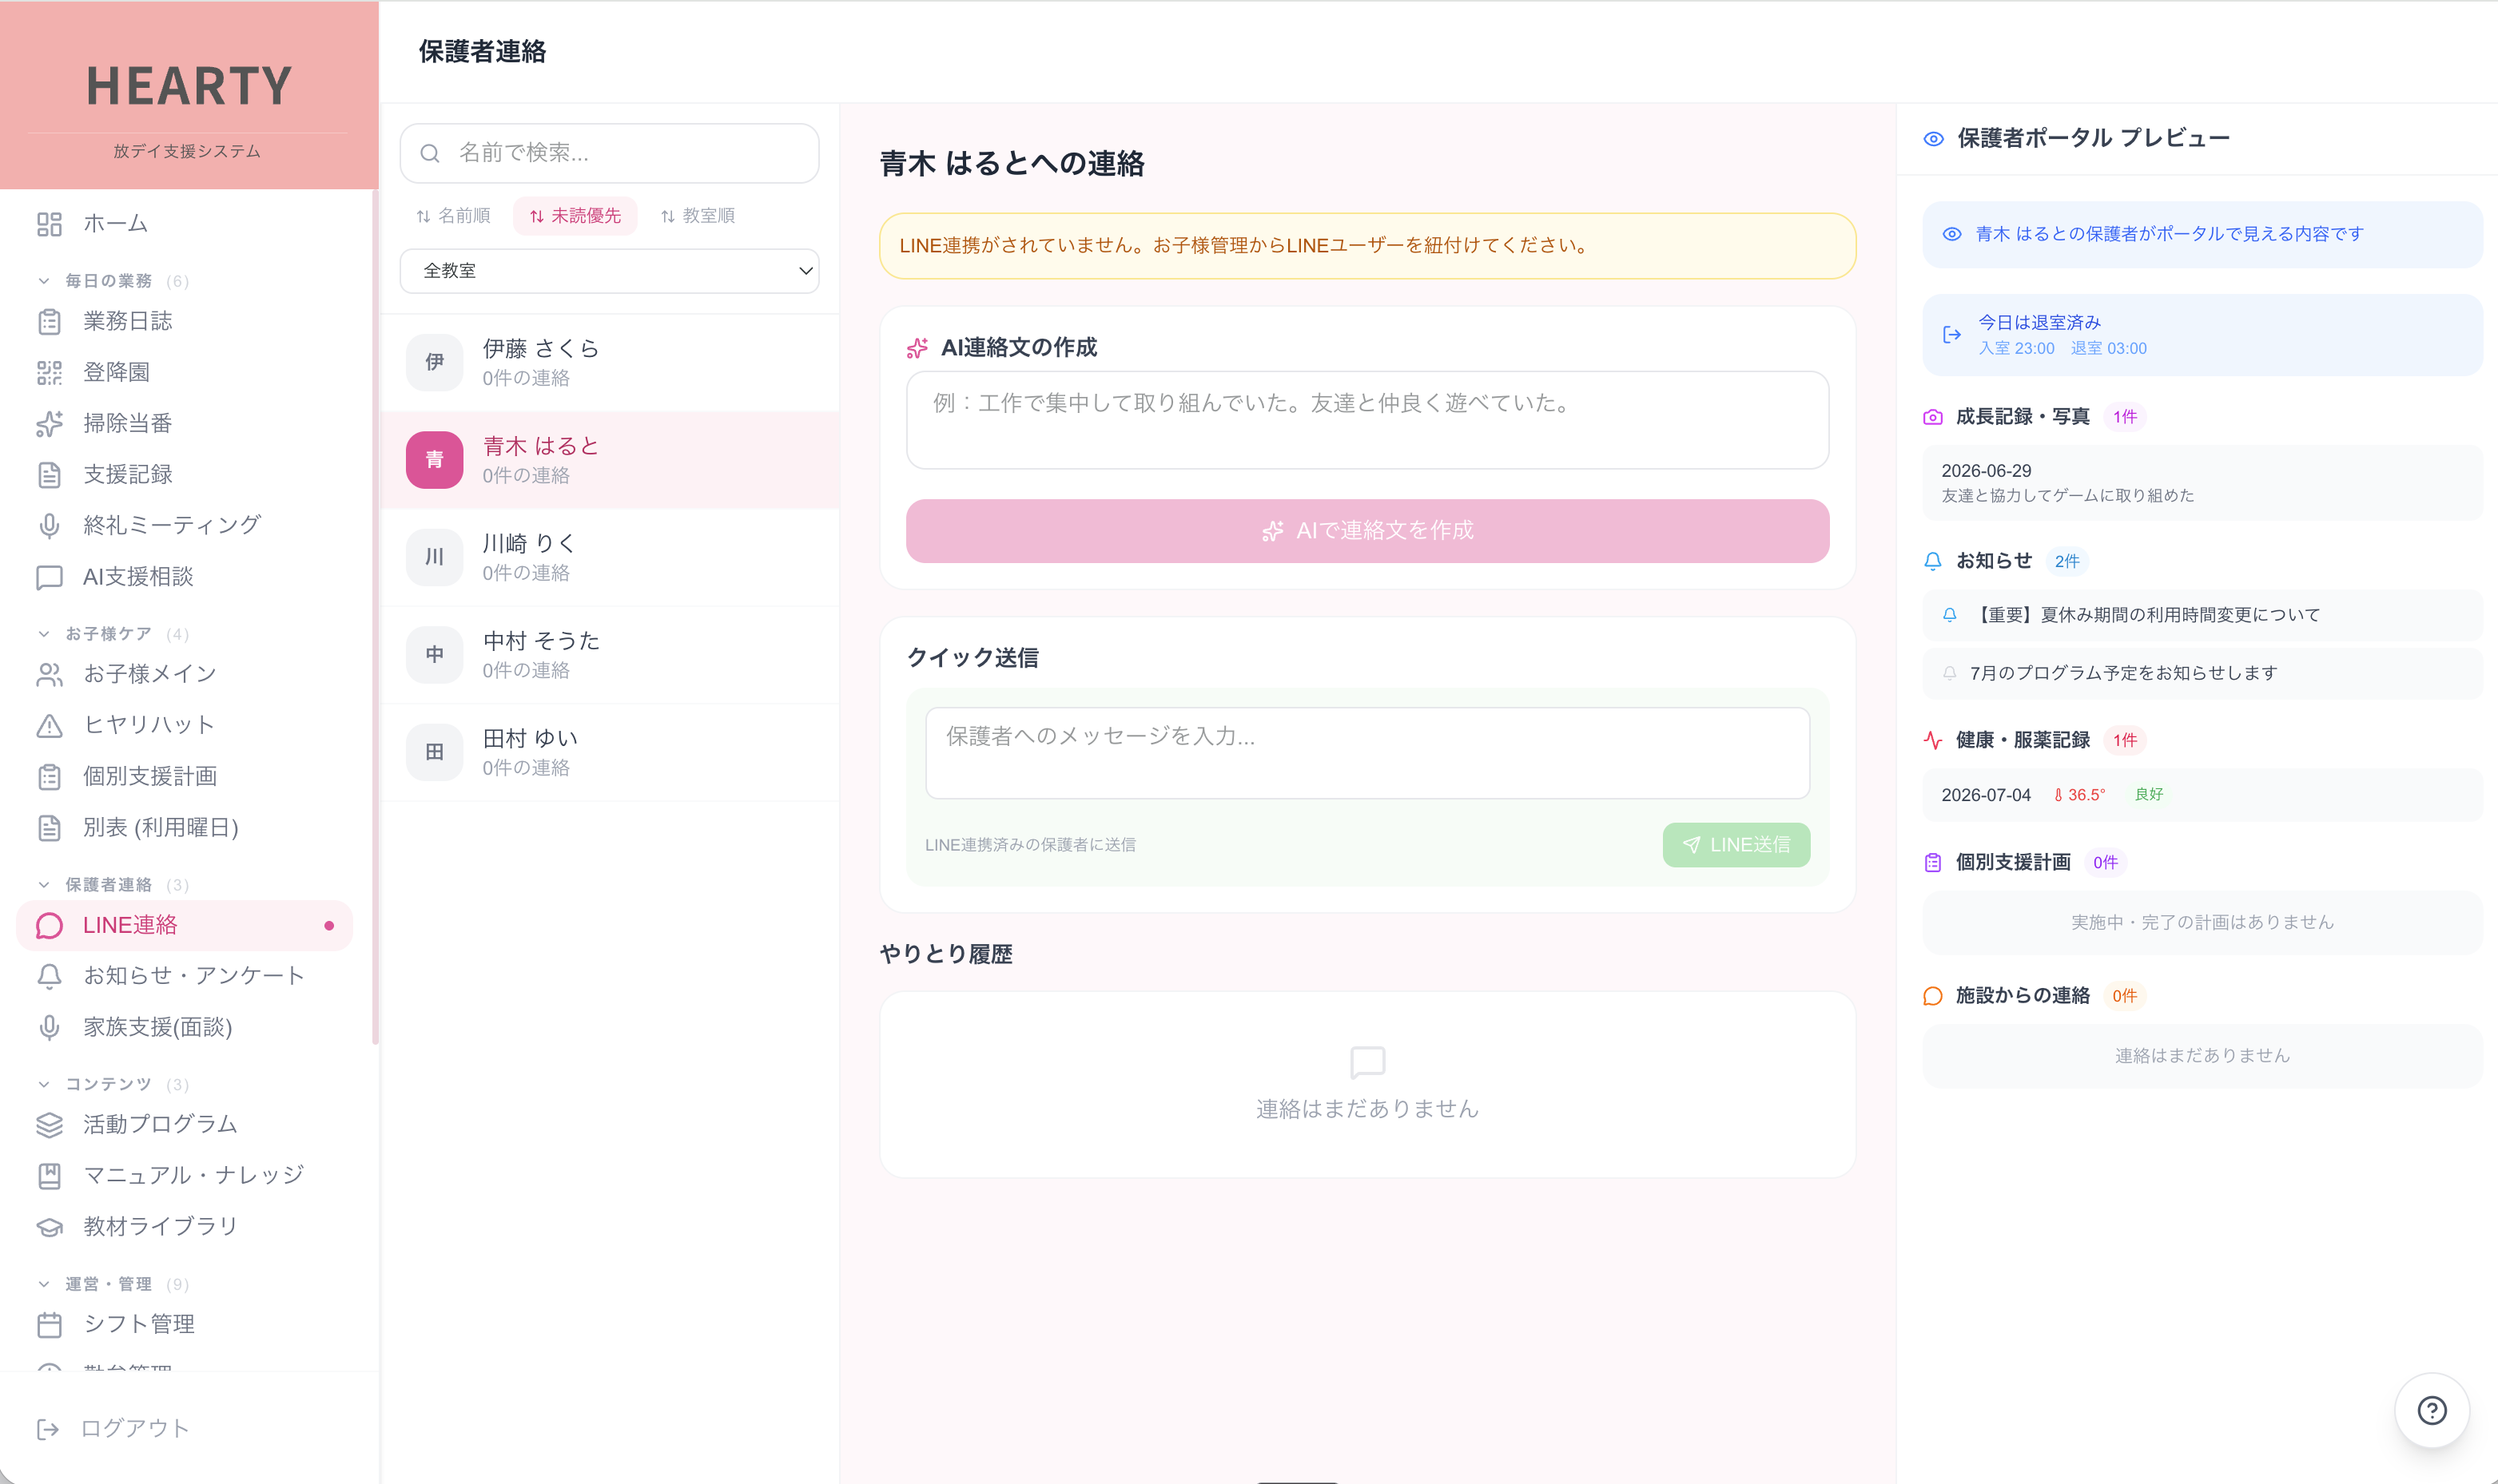Click the 業務日誌 clipboard icon
This screenshot has height=1484, width=2498.
[49, 321]
